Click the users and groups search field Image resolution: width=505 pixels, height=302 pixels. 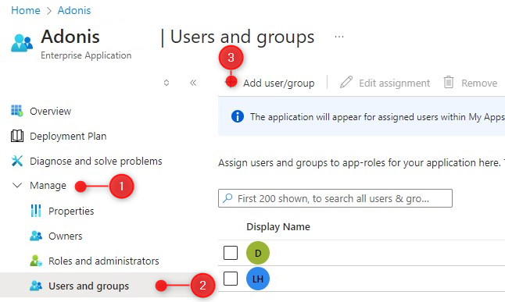click(335, 198)
